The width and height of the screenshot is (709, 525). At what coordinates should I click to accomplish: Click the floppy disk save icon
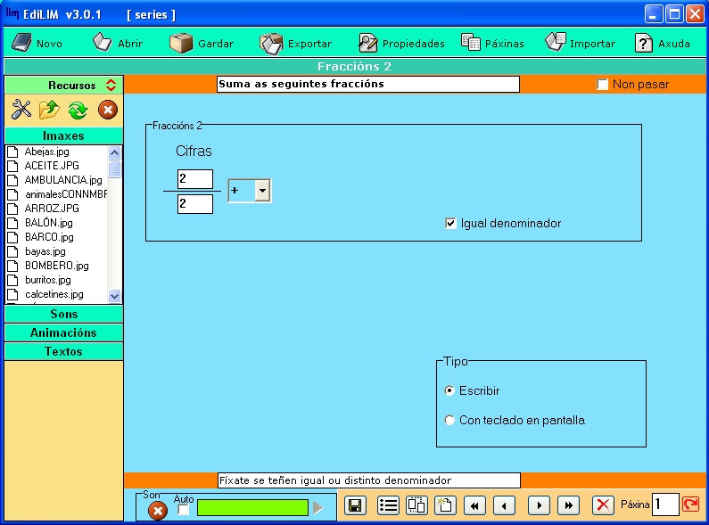coord(355,505)
